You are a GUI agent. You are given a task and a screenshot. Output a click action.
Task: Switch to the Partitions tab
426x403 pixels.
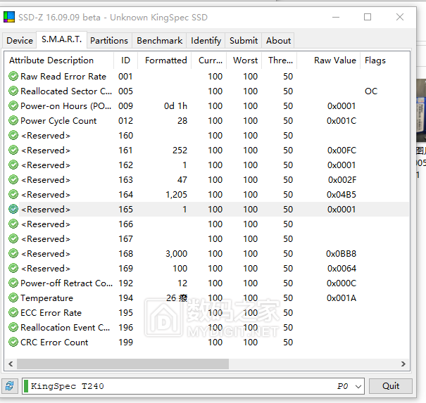(109, 40)
